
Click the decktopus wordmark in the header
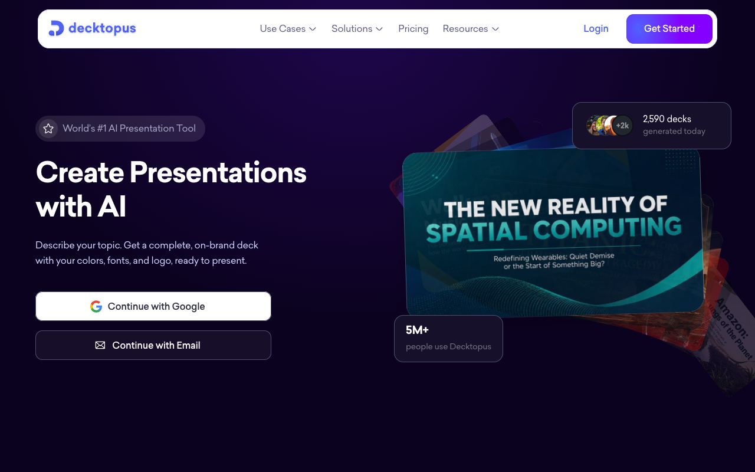pyautogui.click(x=102, y=28)
